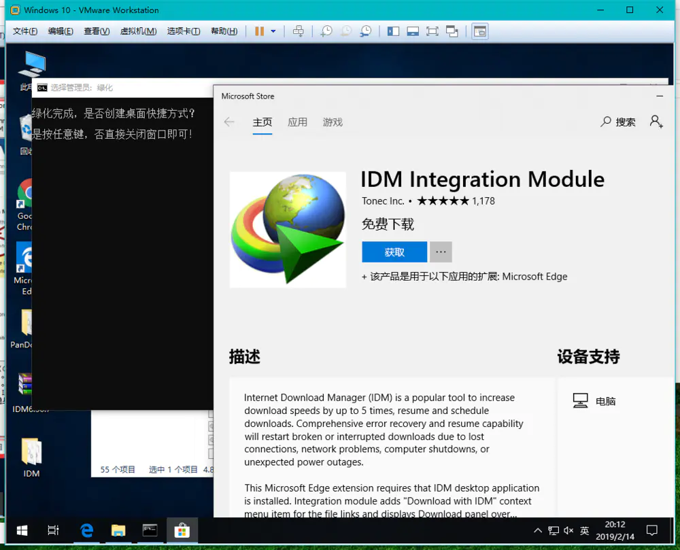The width and height of the screenshot is (680, 550).
Task: Take a snapshot of the virtual machine
Action: click(x=326, y=31)
